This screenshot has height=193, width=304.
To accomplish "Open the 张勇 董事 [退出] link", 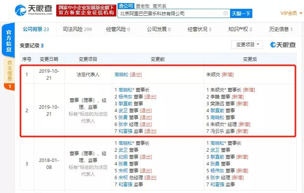I will (135, 117).
